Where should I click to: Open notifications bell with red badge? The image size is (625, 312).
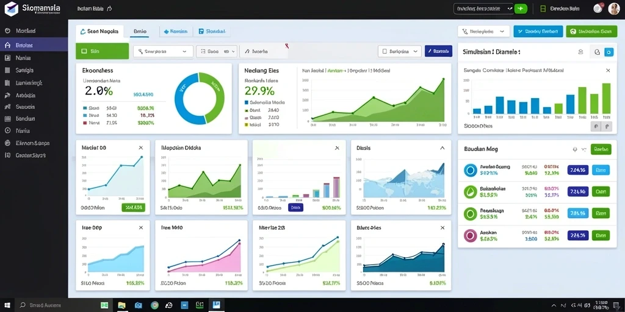(x=598, y=9)
